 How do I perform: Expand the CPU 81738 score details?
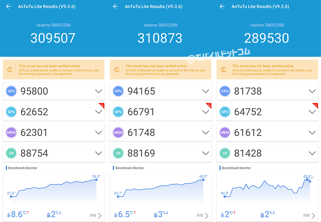[x=312, y=91]
